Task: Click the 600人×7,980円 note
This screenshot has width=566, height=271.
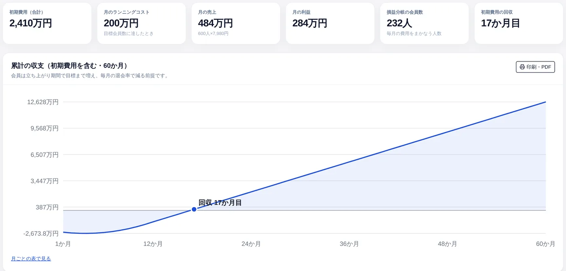Action: pyautogui.click(x=213, y=34)
